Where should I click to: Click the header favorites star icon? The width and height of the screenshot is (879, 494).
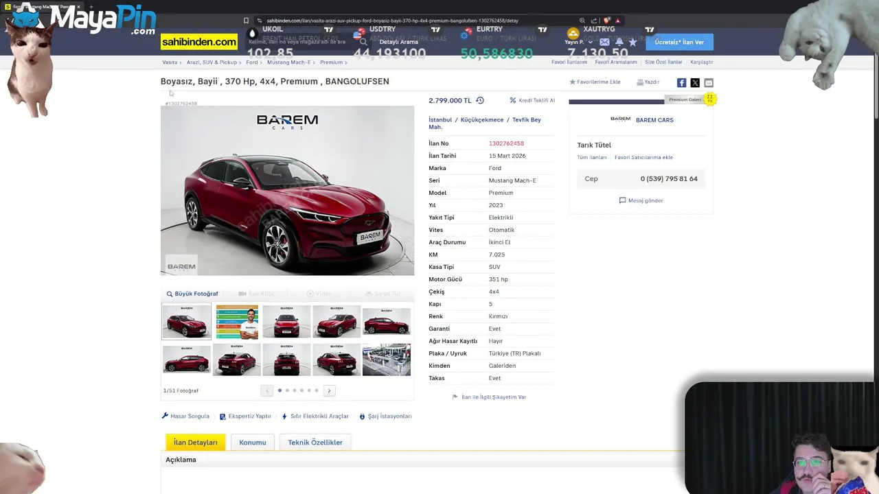point(632,42)
